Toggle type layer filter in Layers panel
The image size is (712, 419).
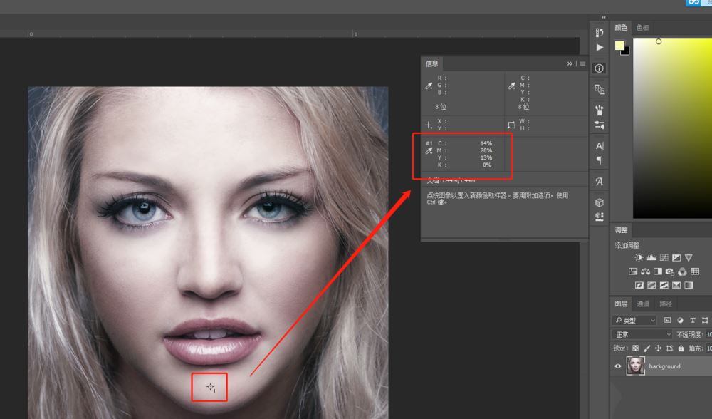click(x=693, y=321)
